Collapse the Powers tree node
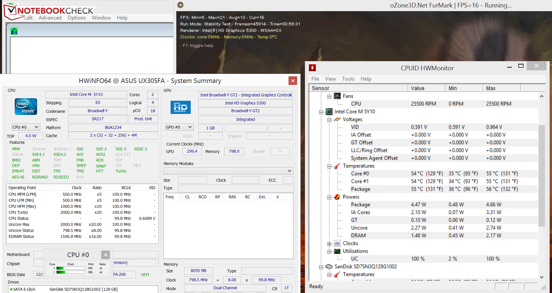 pos(329,197)
